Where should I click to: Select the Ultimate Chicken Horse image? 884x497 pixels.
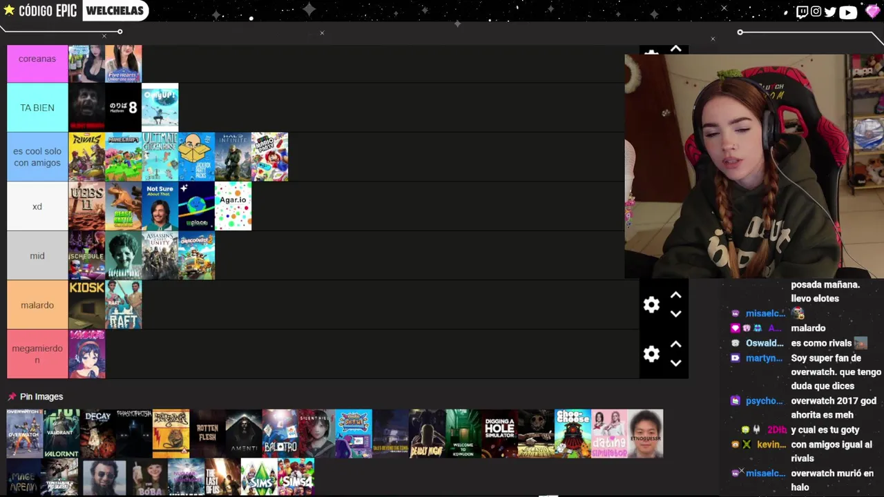(x=160, y=157)
